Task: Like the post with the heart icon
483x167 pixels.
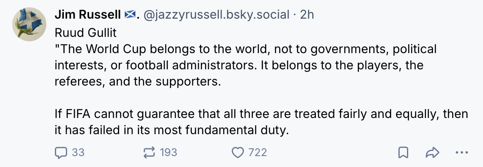Action: 237,152
